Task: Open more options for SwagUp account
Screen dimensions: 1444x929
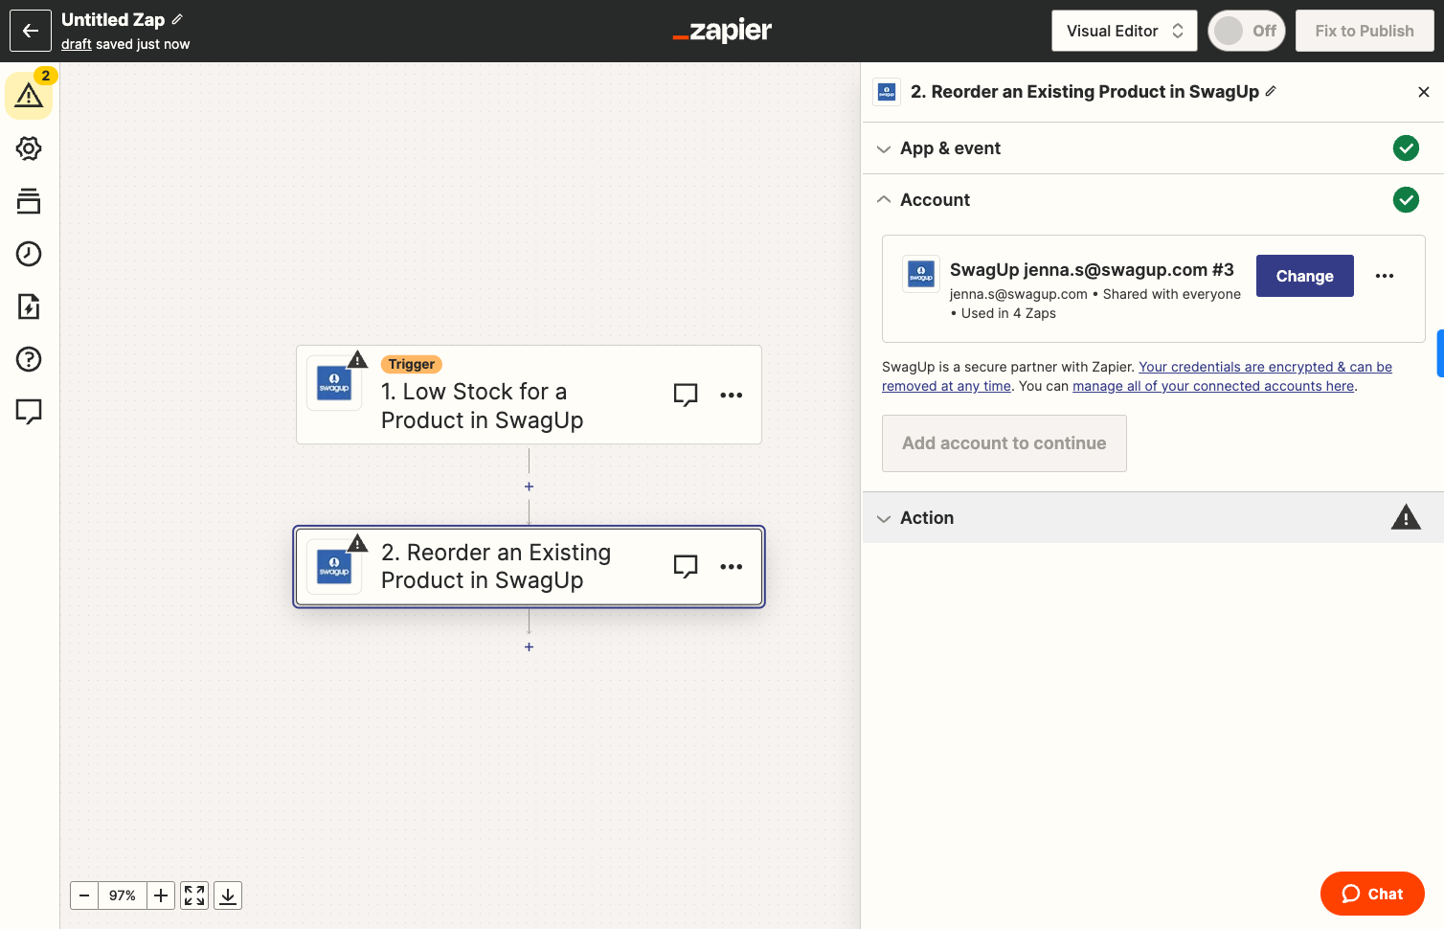Action: 1385,276
